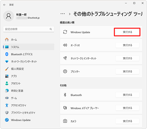Screen dimensions: 147x129
Task: Run the Windows メディア プレーヤー troubleshooter
Action: click(127, 108)
